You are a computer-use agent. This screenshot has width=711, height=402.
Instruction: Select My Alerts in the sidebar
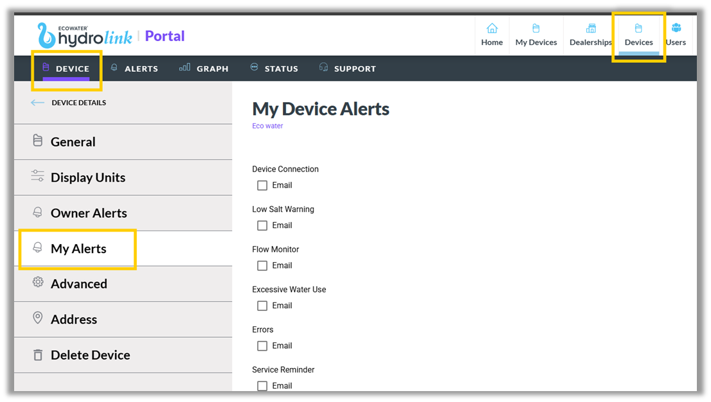click(x=77, y=248)
